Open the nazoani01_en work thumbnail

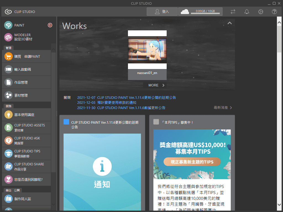point(147,50)
